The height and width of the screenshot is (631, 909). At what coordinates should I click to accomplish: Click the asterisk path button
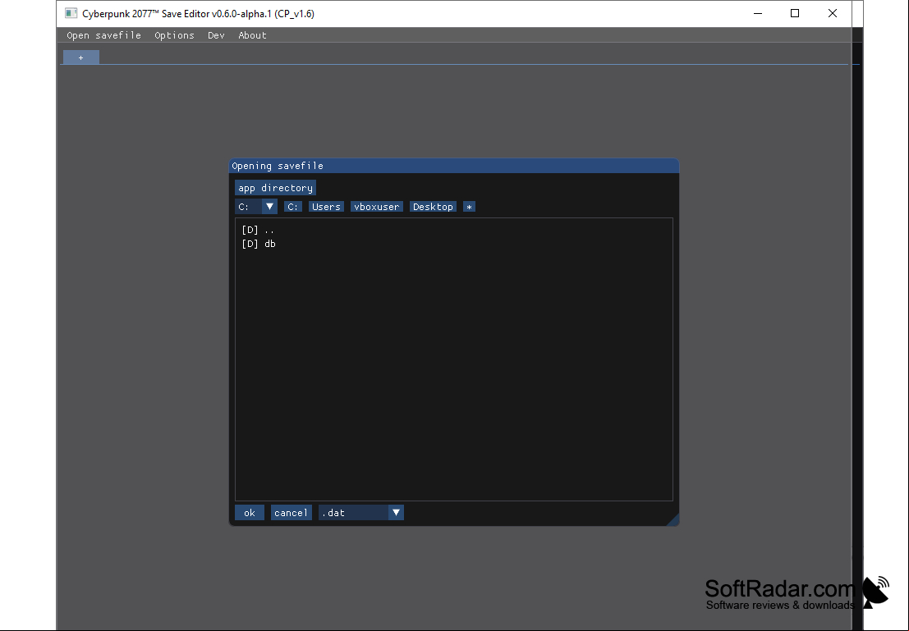coord(469,207)
